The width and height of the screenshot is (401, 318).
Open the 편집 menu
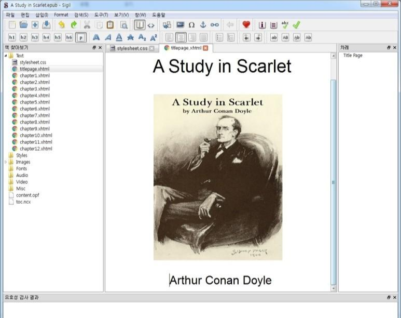pos(25,15)
